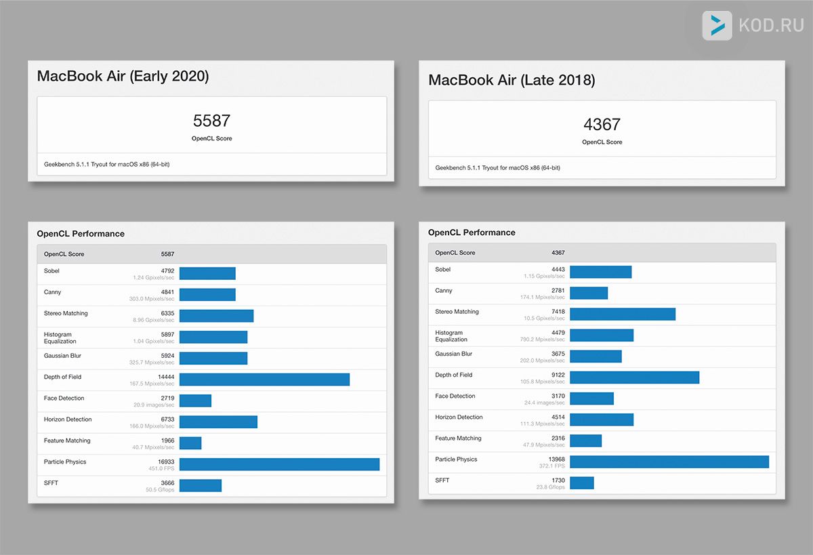Click the "OpenCL Score" header row showing 5587
The width and height of the screenshot is (813, 555).
(212, 254)
